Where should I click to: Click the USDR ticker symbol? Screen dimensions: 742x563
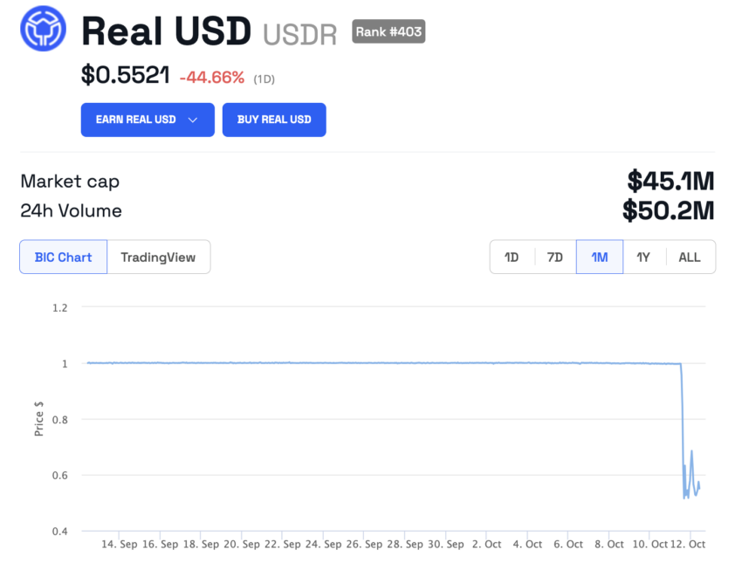click(299, 34)
